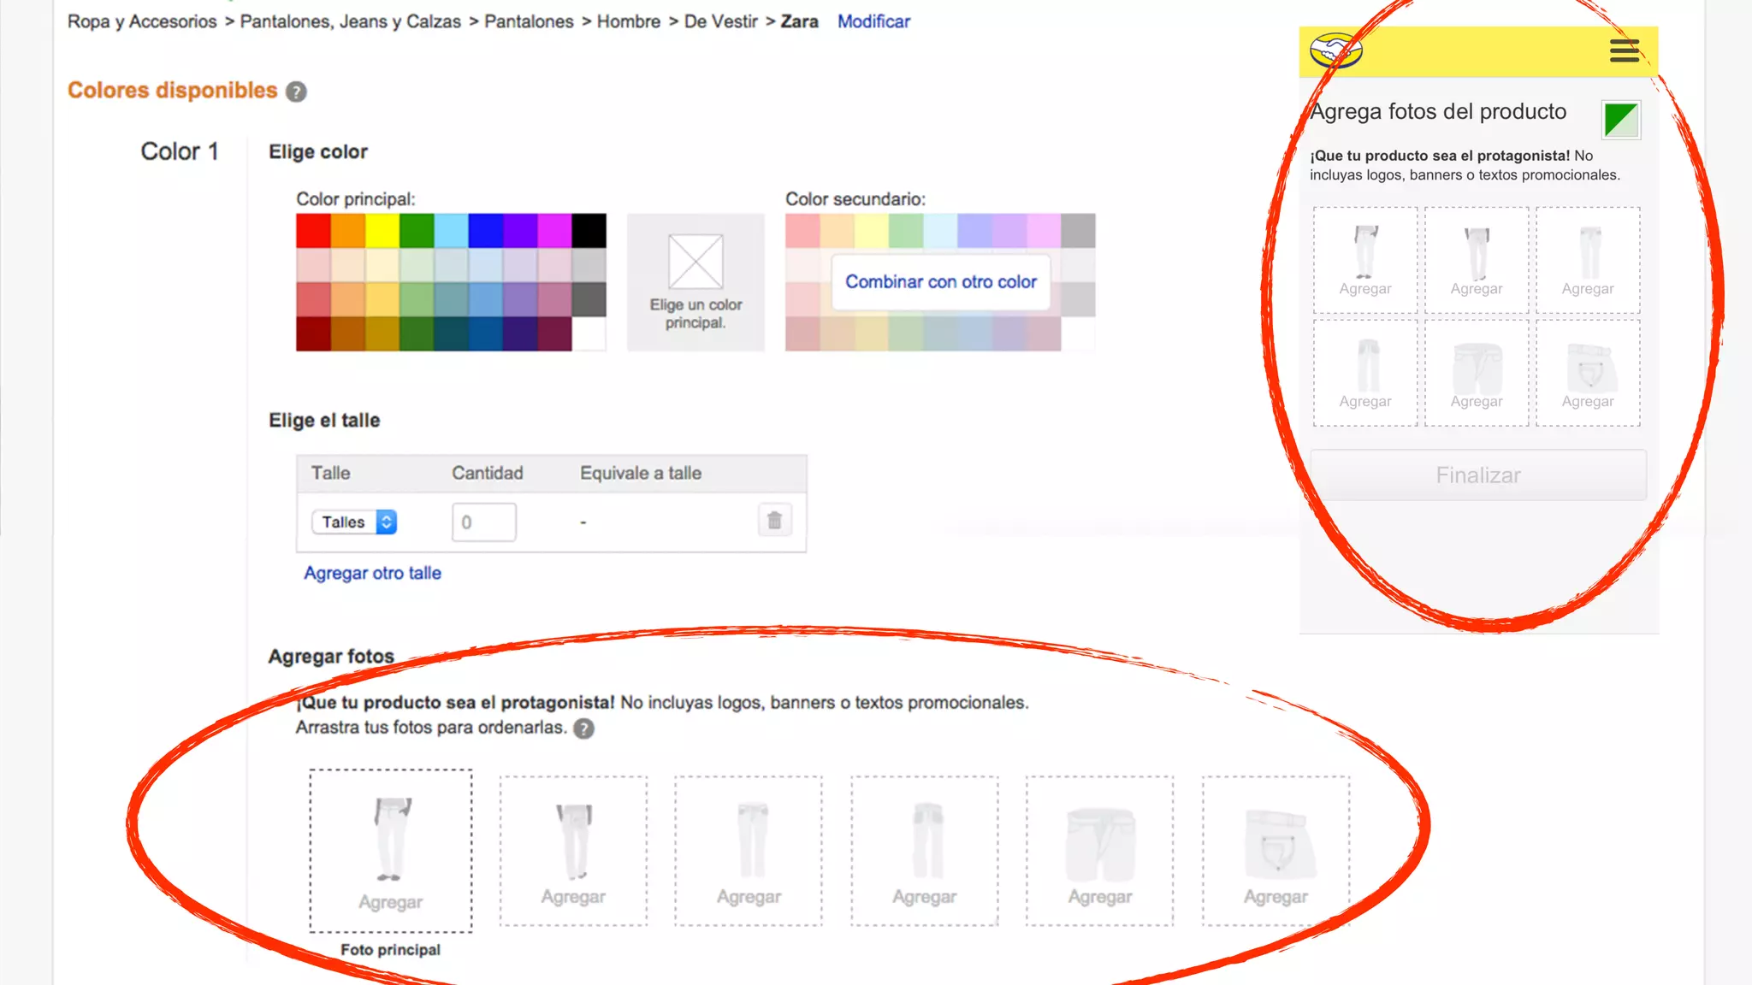The height and width of the screenshot is (985, 1752).
Task: Open the hamburger menu in mobile preview
Action: click(x=1624, y=51)
